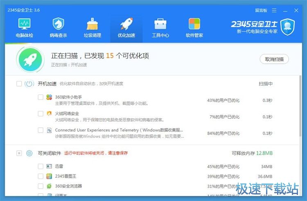Click the 2345安全卫士 3.6 window title
The width and height of the screenshot is (307, 201).
tap(24, 10)
